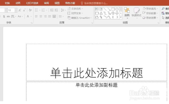
Task: Select the right block arrow shape
Action: click(x=113, y=13)
